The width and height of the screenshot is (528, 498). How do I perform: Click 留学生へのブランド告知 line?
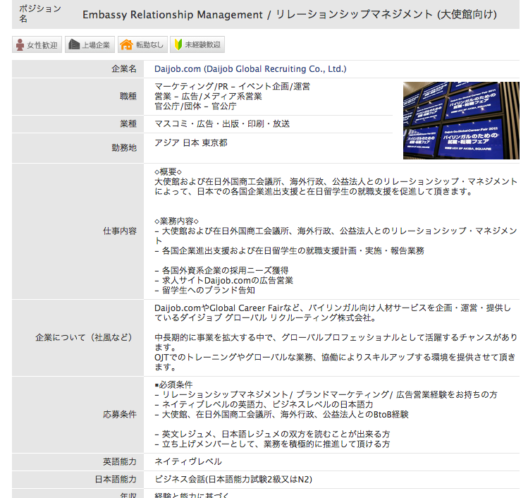coord(204,290)
